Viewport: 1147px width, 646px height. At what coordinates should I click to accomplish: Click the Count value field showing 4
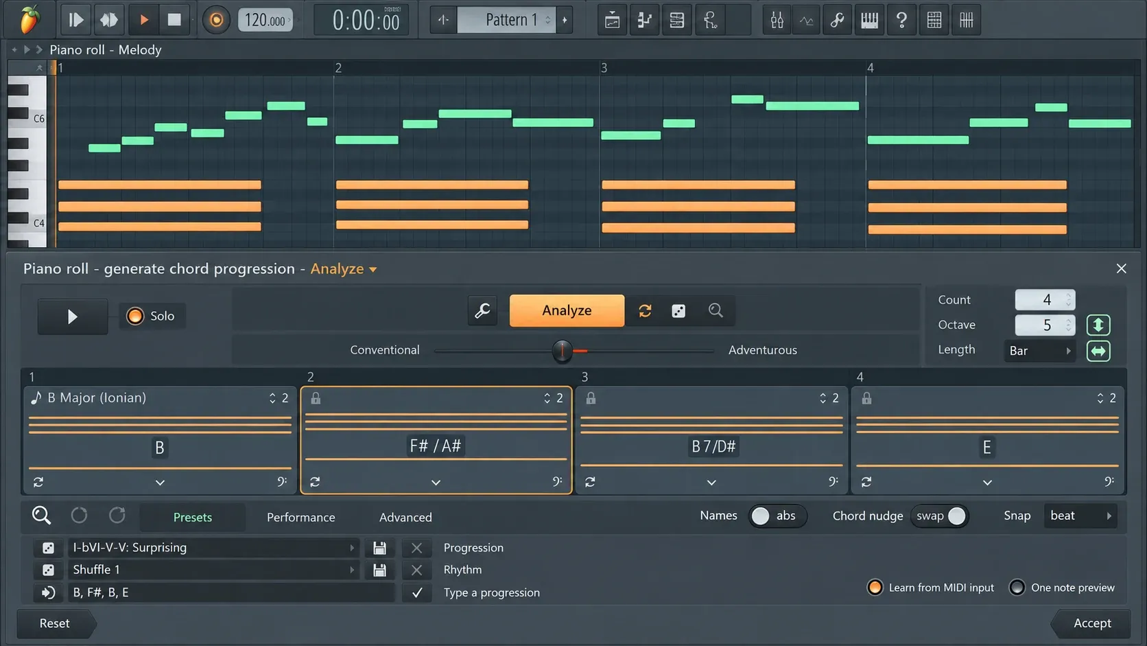(1045, 299)
